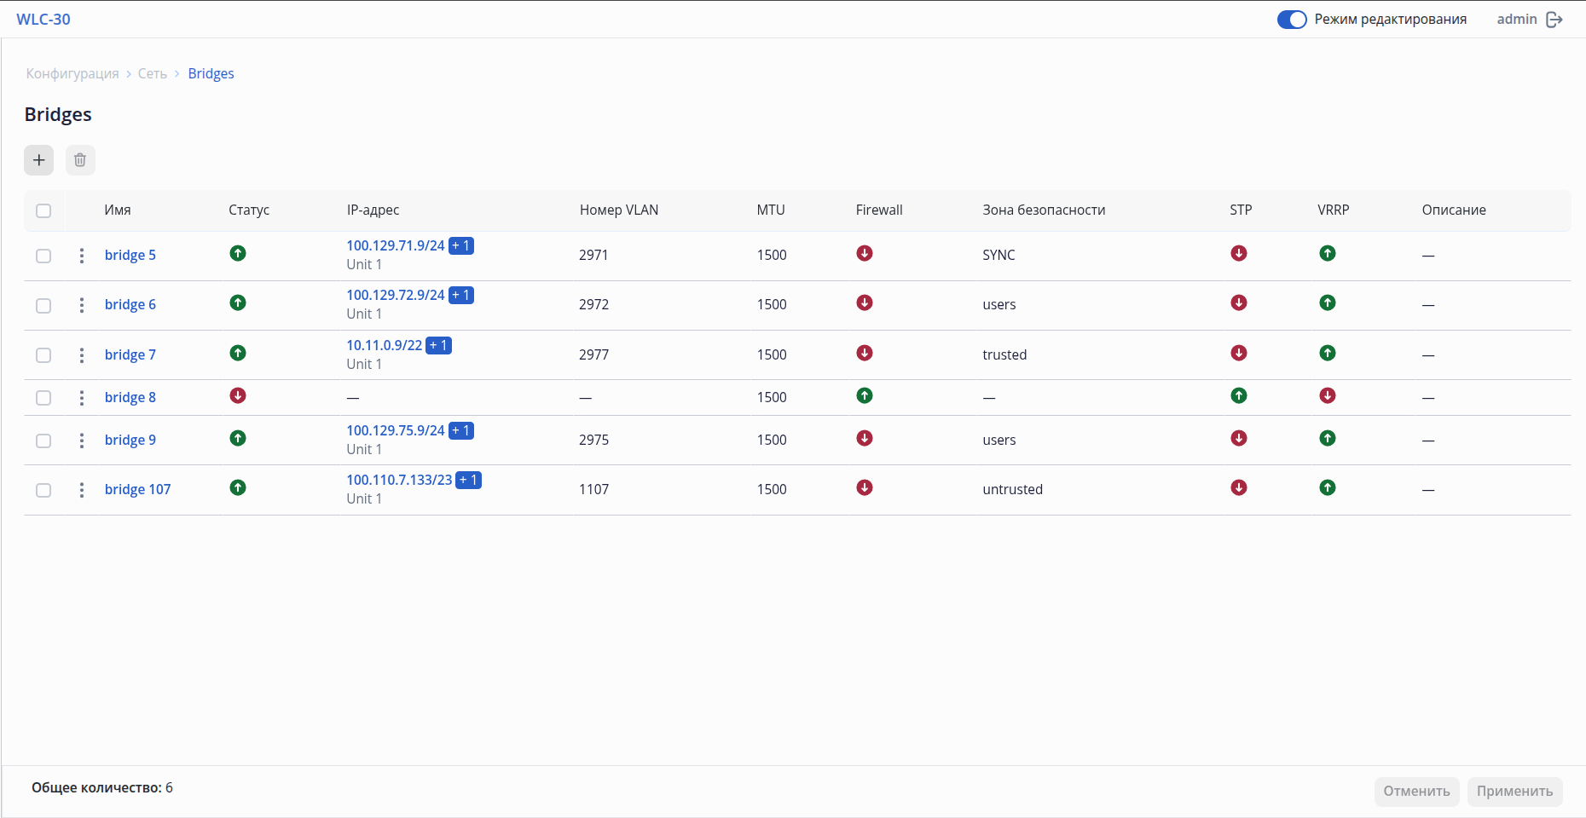This screenshot has width=1586, height=818.
Task: Expand the +1 badge on 100.110.7.133/23
Action: tap(469, 481)
